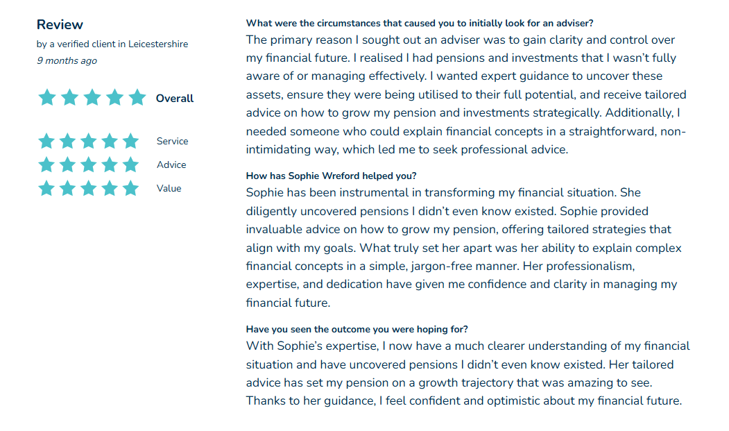Click the "9 months ago" timestamp
This screenshot has width=729, height=431.
(67, 61)
